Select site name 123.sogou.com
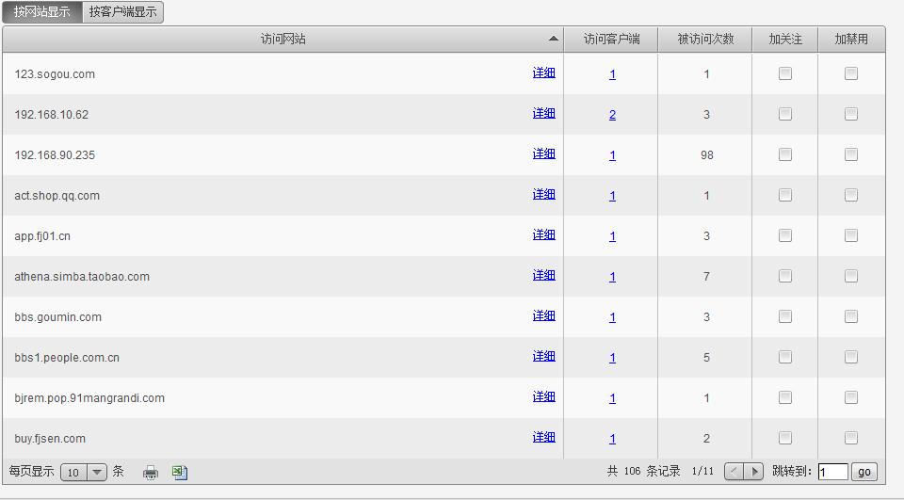Image resolution: width=904 pixels, height=500 pixels. click(55, 74)
